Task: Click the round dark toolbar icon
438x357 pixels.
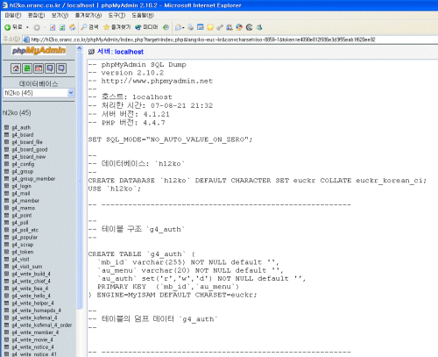Action: coord(249,27)
